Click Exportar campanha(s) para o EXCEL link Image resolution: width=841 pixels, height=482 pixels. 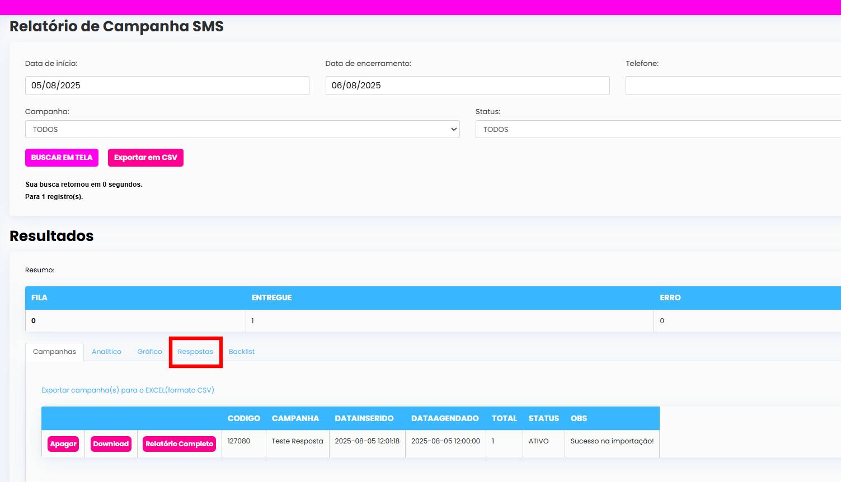[128, 390]
